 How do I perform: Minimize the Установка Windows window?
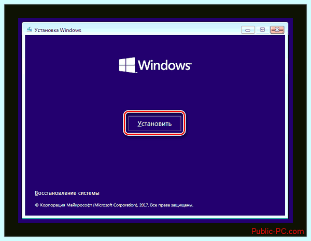[248, 30]
